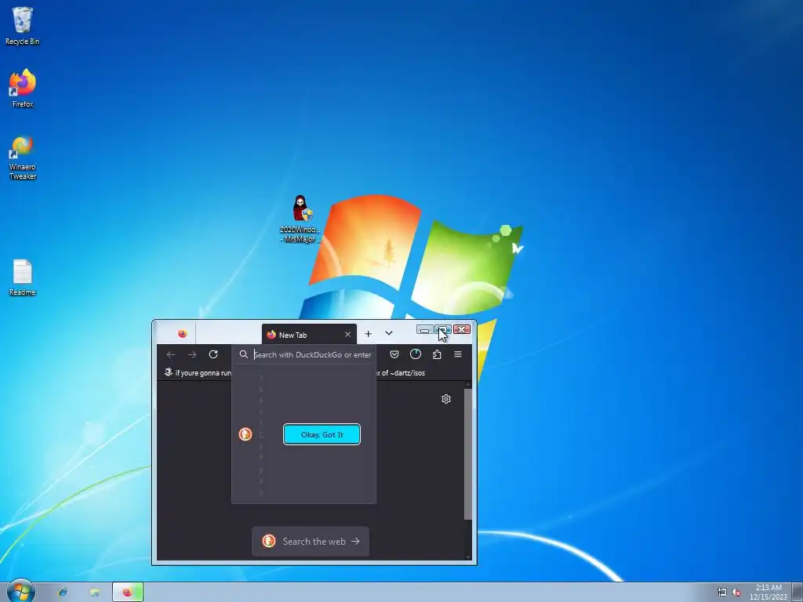Minimize the Firefox window
Viewport: 803px width, 602px height.
coord(424,330)
